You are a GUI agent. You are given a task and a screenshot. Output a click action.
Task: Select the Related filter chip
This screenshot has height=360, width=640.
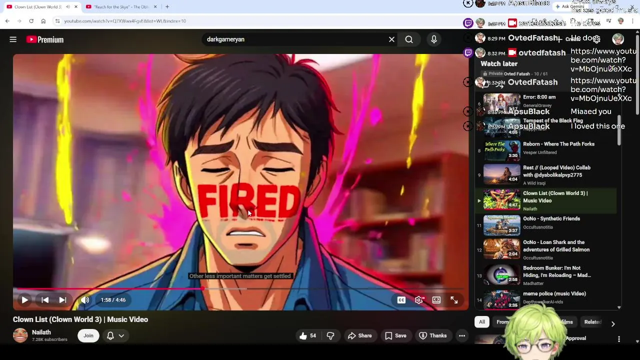[x=593, y=322]
